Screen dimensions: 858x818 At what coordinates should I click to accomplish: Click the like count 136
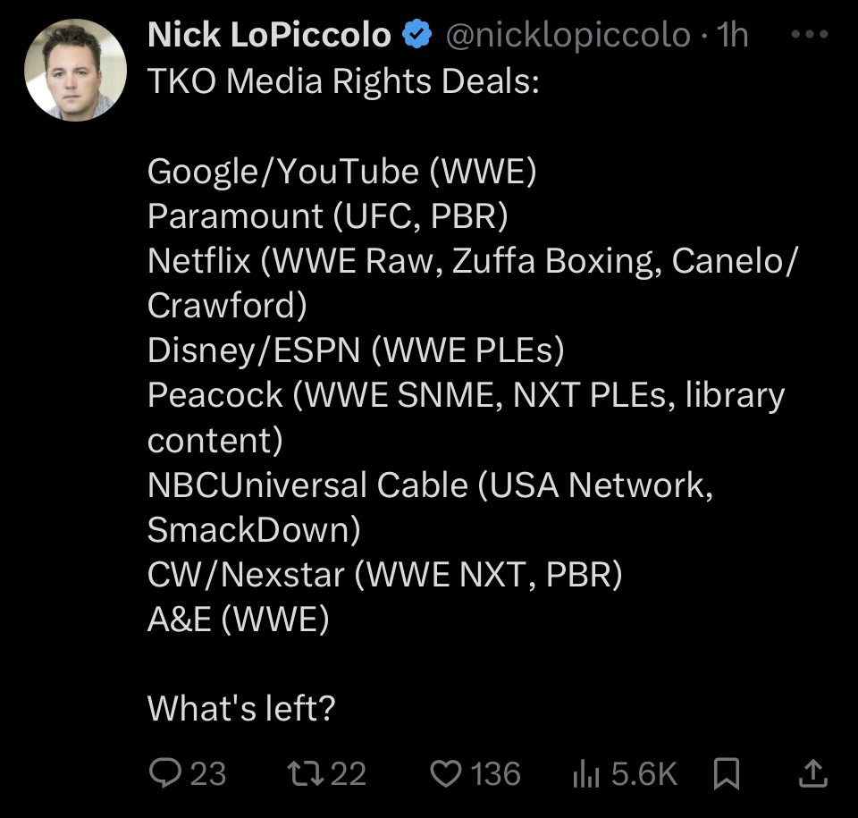coord(497,773)
